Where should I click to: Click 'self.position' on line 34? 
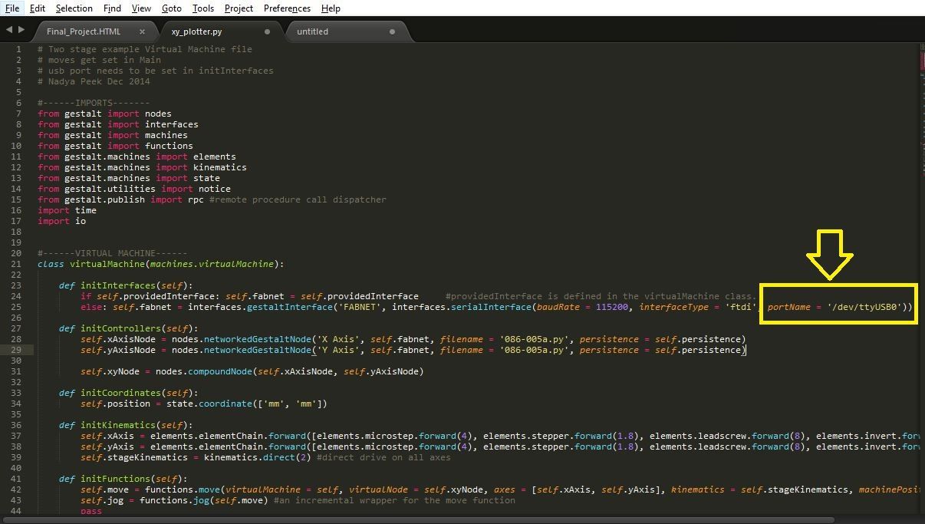pyautogui.click(x=115, y=404)
